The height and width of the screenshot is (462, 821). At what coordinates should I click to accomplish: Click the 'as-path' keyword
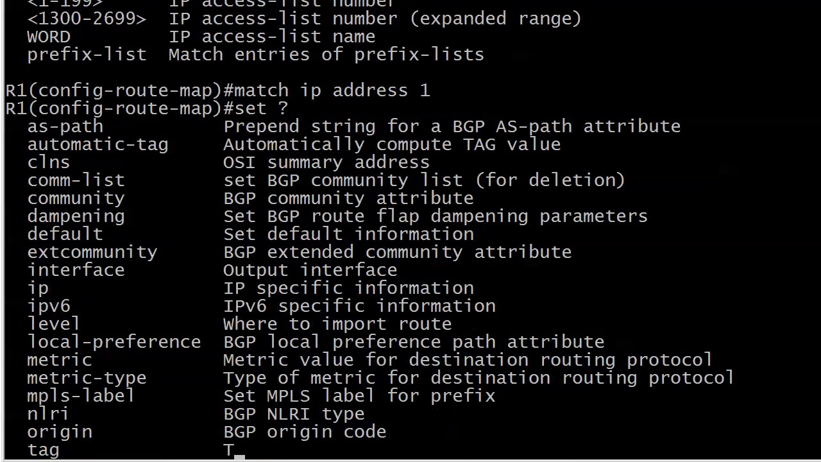[x=65, y=126]
